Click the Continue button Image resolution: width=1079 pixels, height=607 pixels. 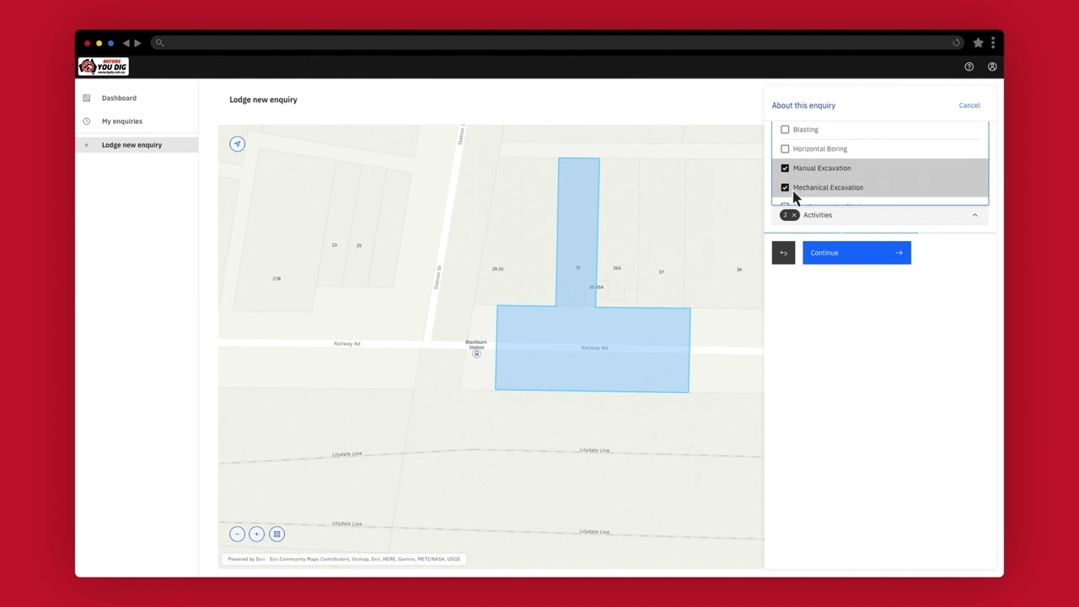[856, 253]
